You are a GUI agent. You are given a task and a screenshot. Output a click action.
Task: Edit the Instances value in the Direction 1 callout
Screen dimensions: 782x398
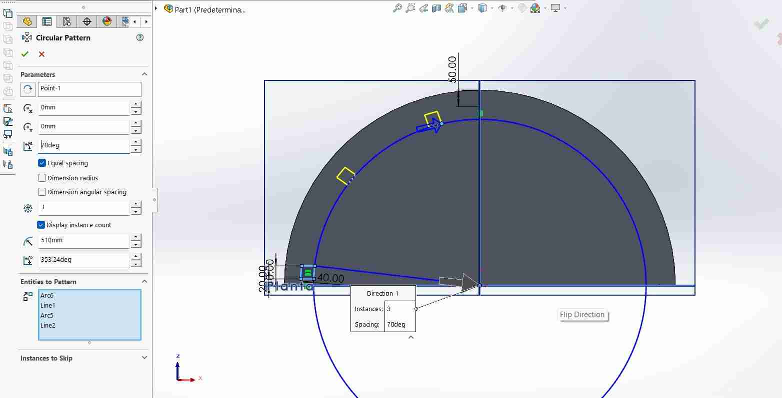coord(400,309)
